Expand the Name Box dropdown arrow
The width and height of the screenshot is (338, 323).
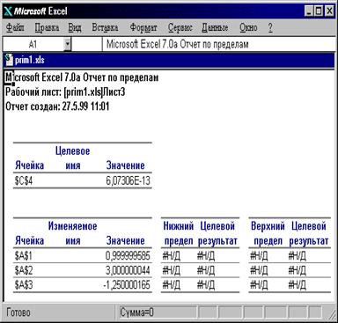68,44
